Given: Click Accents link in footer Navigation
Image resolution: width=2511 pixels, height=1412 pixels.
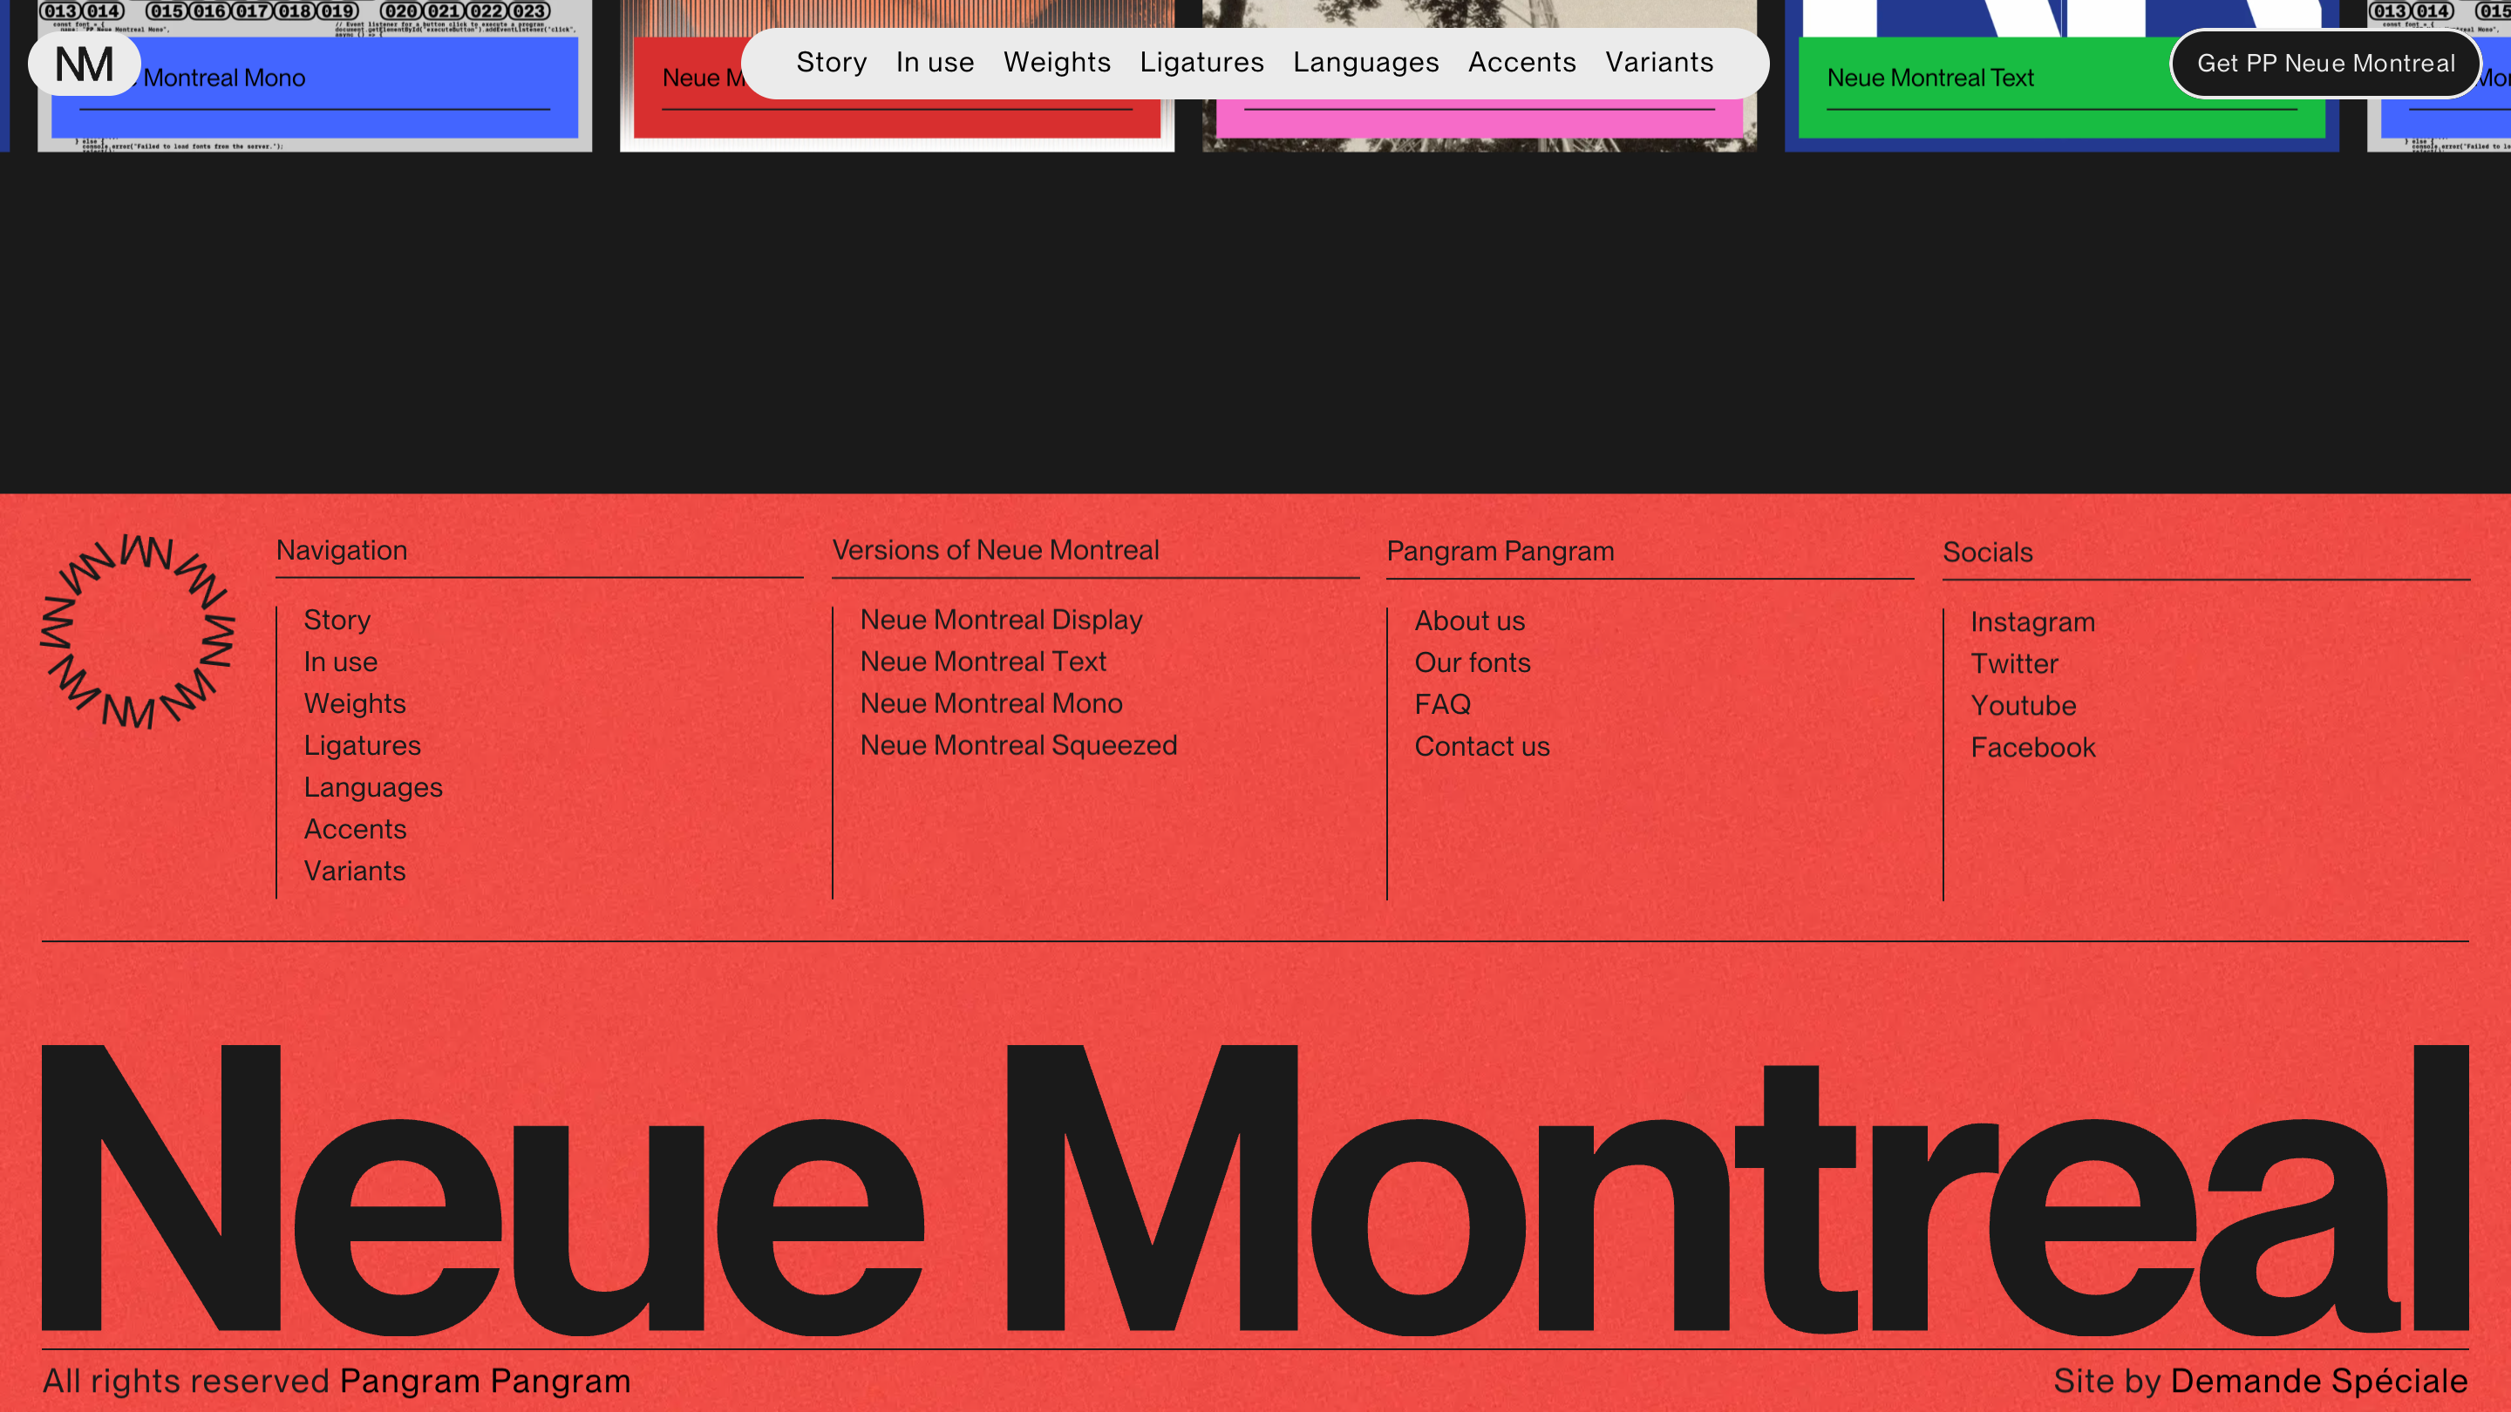Looking at the screenshot, I should 355,829.
